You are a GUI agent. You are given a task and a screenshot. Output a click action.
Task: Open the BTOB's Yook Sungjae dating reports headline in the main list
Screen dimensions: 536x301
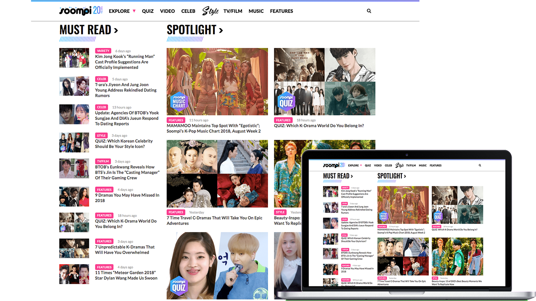coord(127,118)
